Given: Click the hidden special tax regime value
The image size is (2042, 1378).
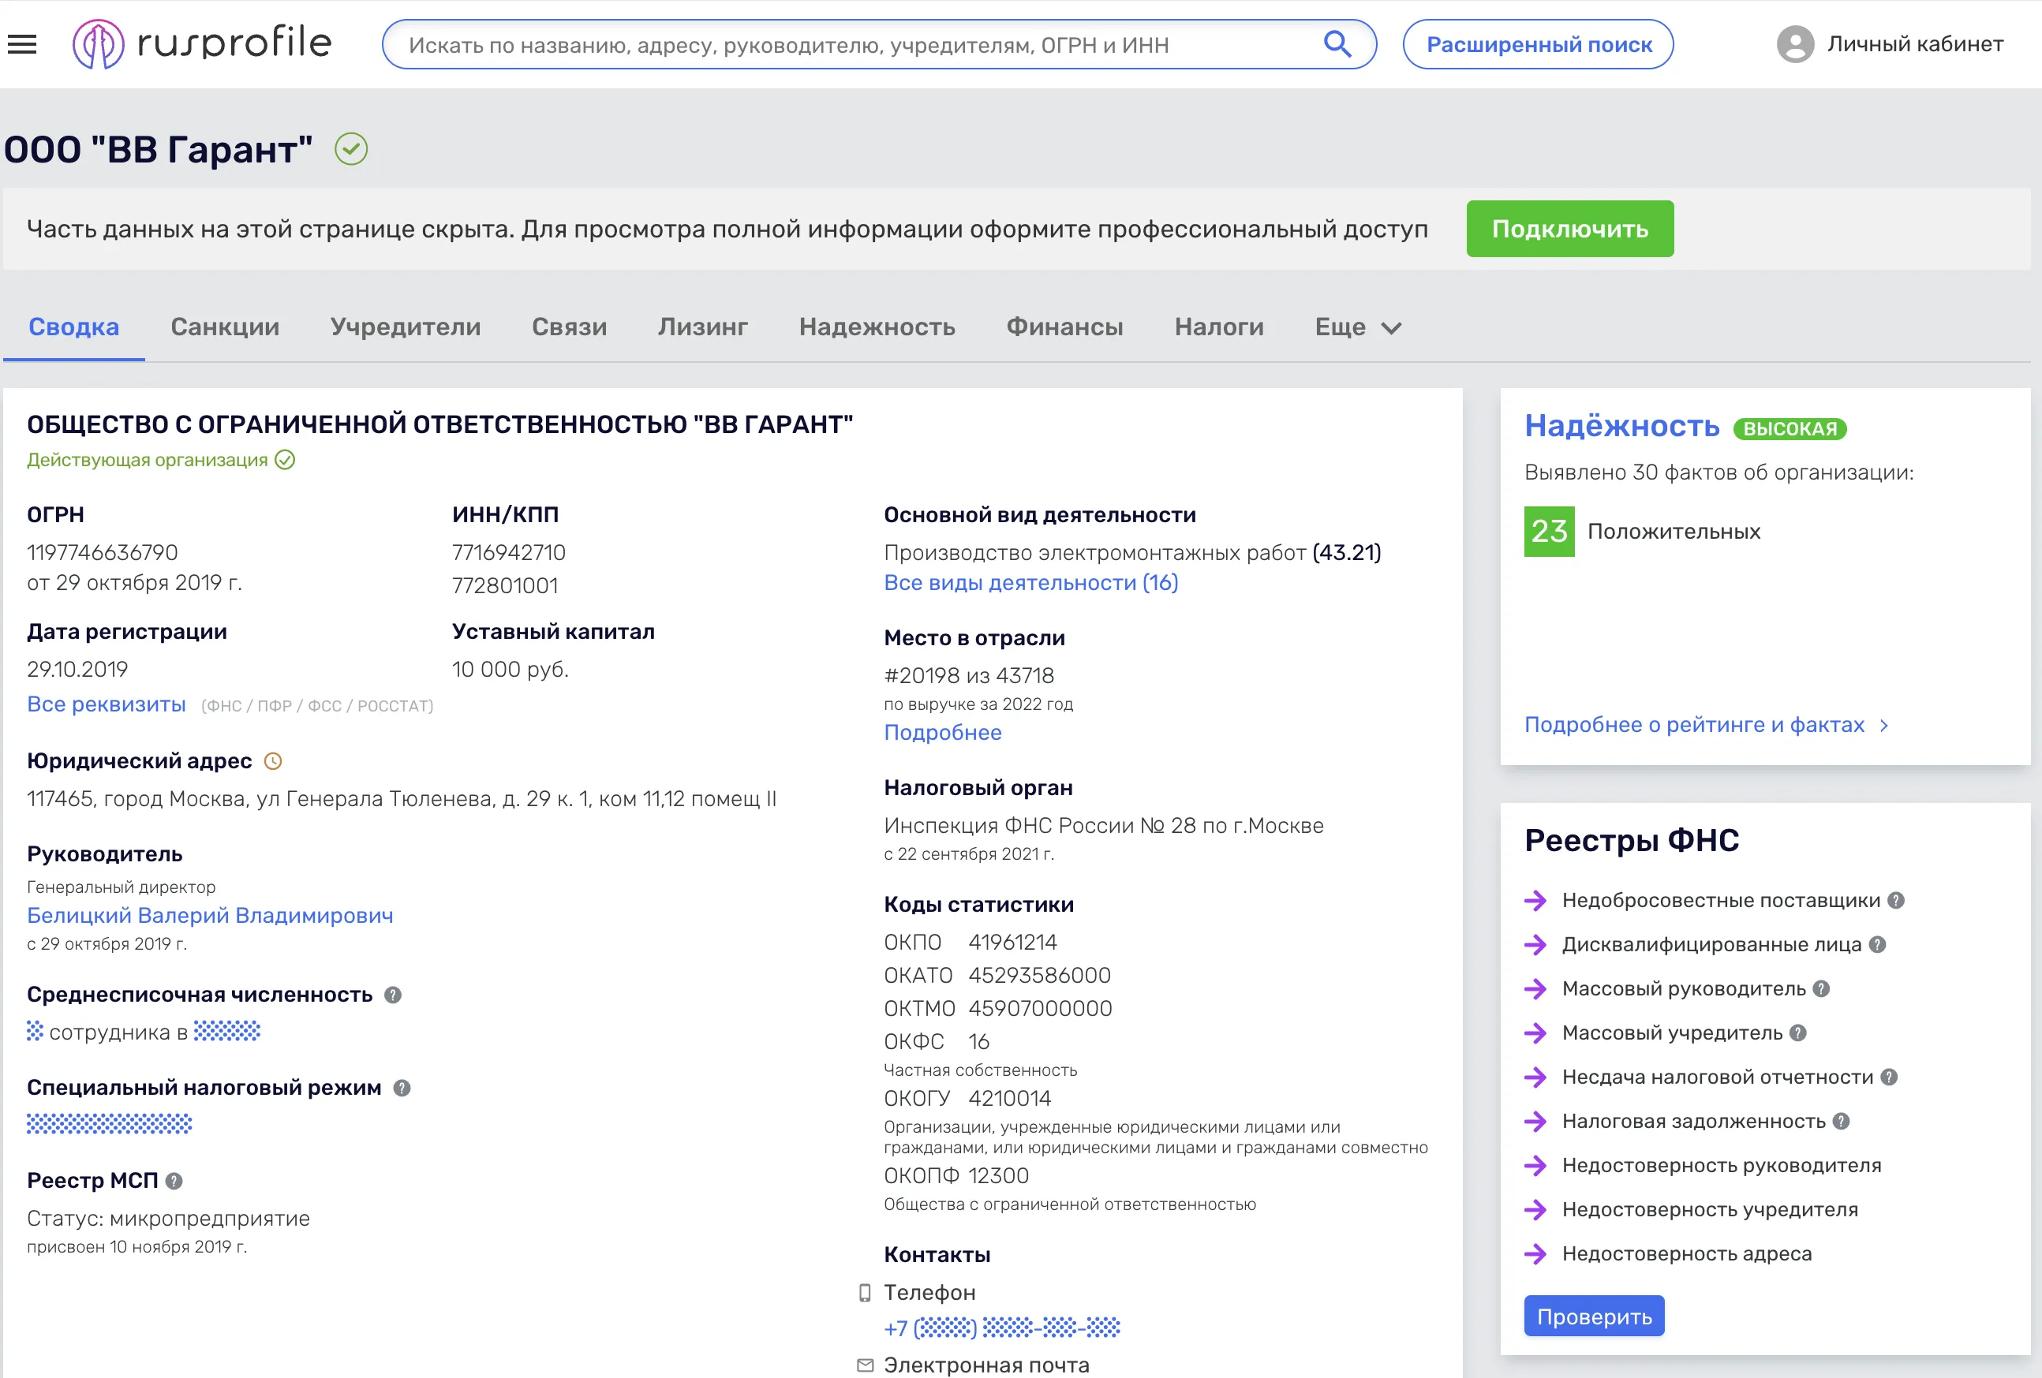Looking at the screenshot, I should pyautogui.click(x=109, y=1123).
